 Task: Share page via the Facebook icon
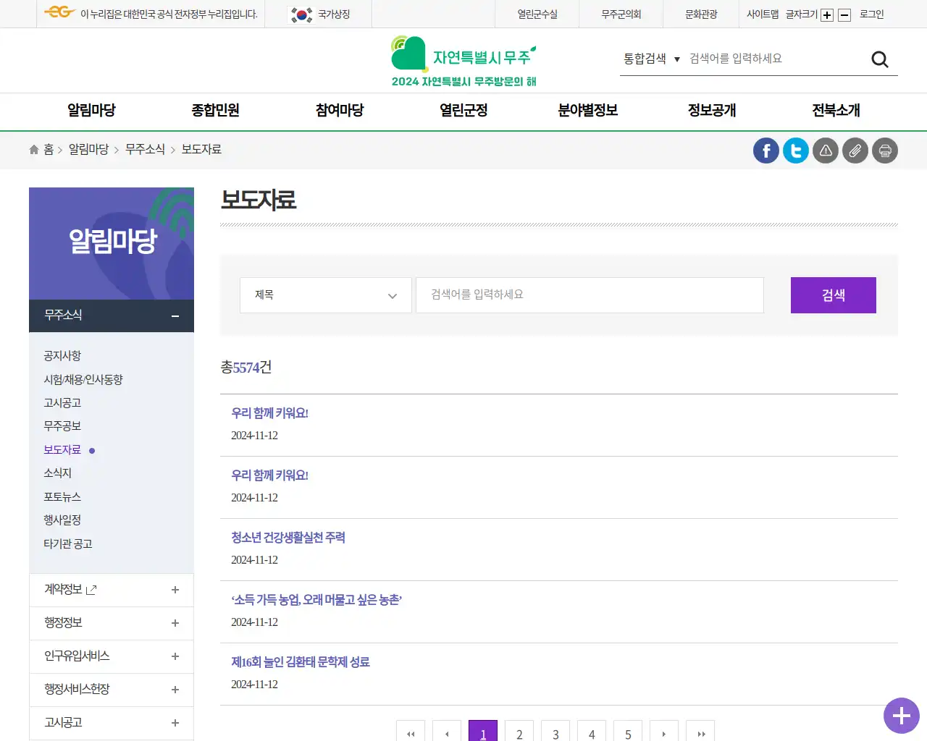[x=765, y=151]
